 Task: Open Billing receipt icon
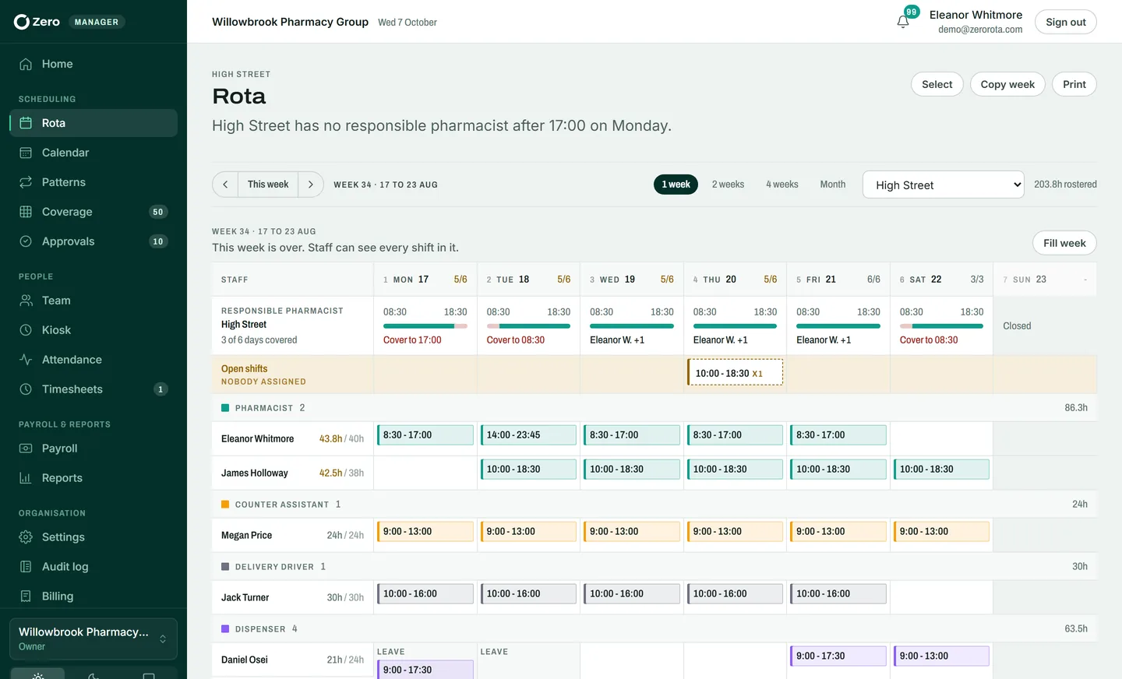pyautogui.click(x=26, y=596)
